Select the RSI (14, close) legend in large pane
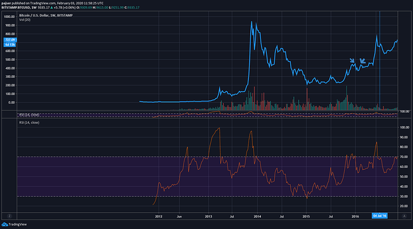Screen dimensions: 413x229 tap(29, 123)
